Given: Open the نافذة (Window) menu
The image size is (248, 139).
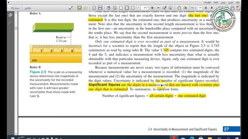Looking at the screenshot, I should pos(216,2).
